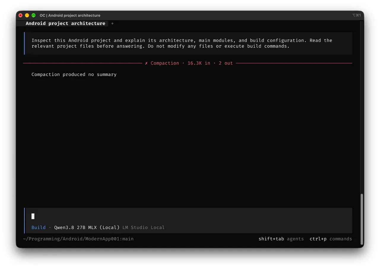Click the red Compaction status header
The height and width of the screenshot is (269, 380).
(189, 63)
